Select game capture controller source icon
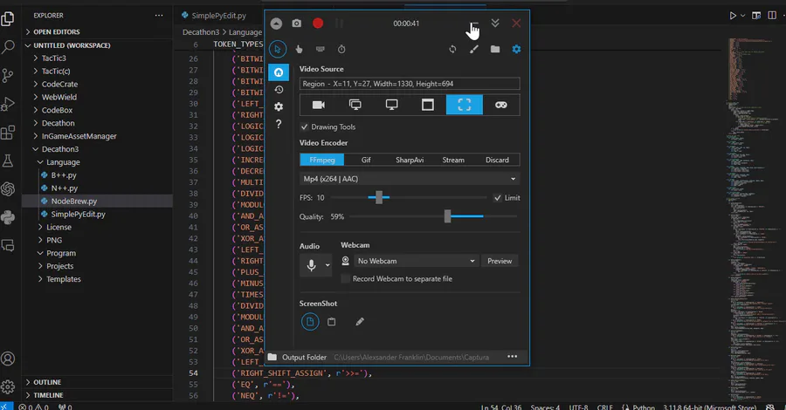Screen dimensions: 786x410 [500, 105]
